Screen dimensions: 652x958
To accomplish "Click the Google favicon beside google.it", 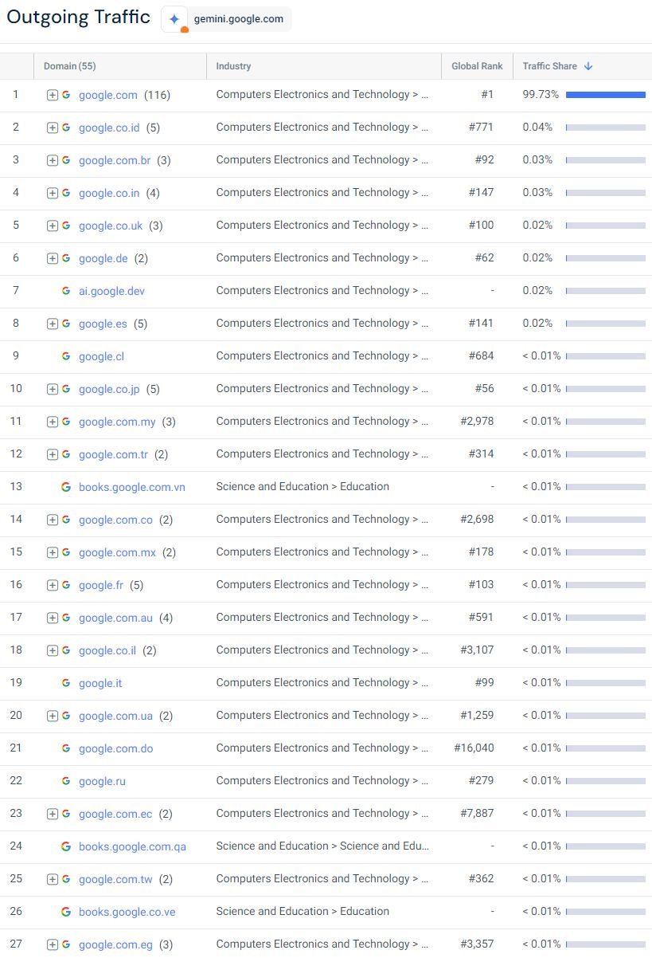I will (66, 683).
